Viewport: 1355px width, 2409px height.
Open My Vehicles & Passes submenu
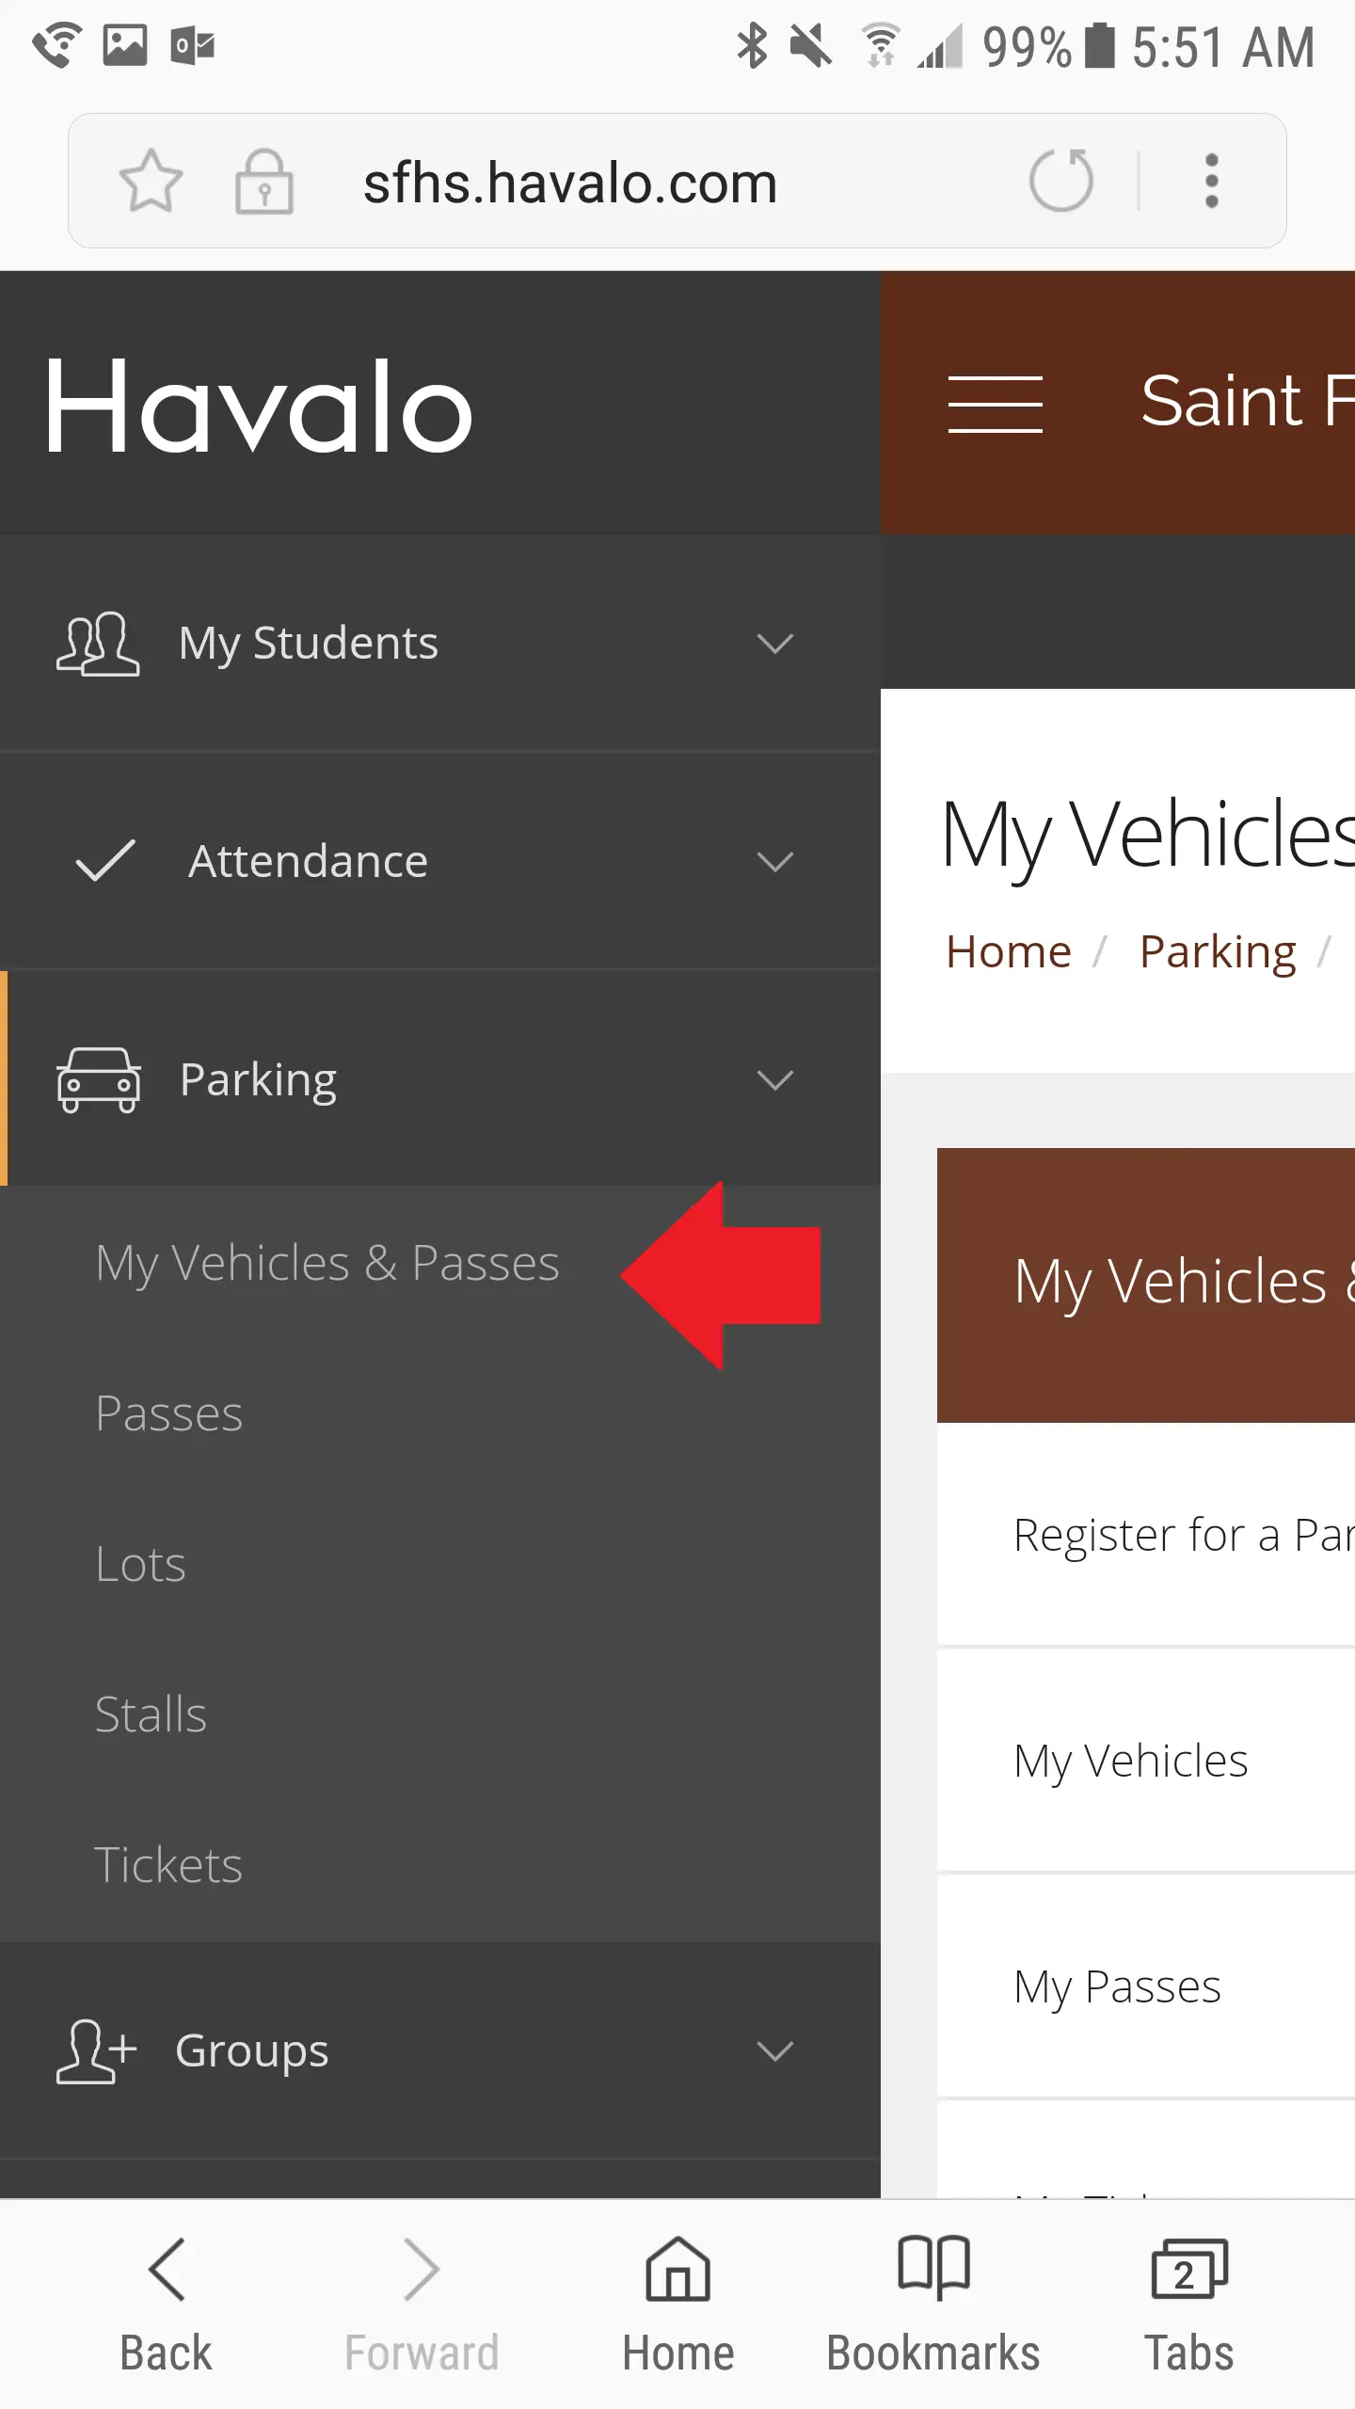327,1264
